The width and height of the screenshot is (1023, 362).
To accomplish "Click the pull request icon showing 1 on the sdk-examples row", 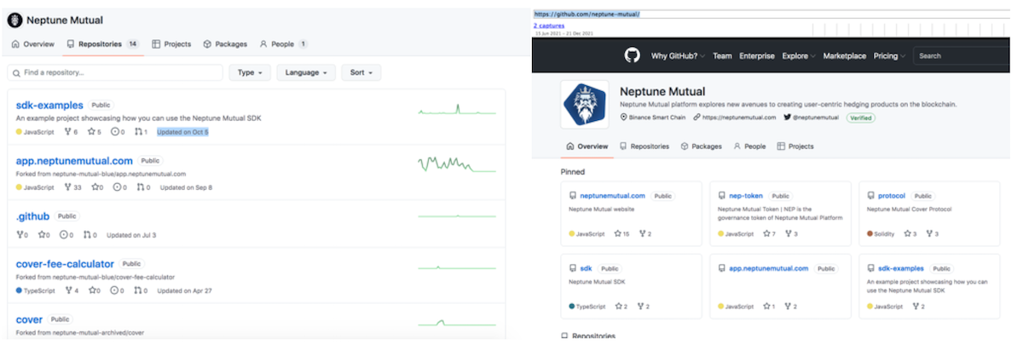I will point(138,132).
